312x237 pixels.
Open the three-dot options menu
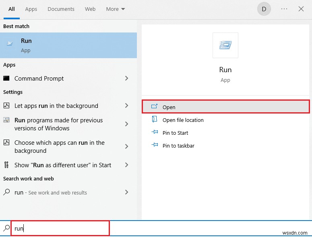pos(284,9)
